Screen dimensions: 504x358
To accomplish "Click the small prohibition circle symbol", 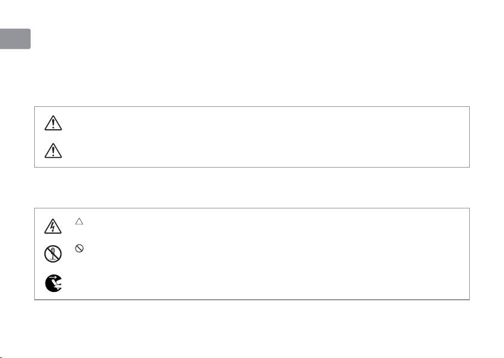I will tap(79, 247).
